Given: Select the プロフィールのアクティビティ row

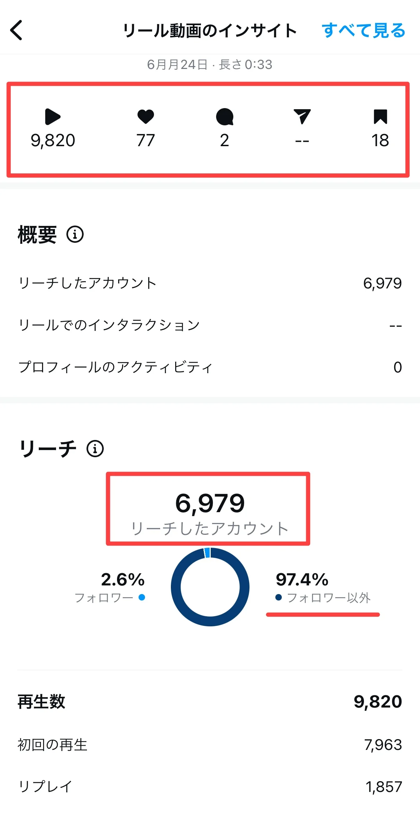Looking at the screenshot, I should tap(210, 367).
